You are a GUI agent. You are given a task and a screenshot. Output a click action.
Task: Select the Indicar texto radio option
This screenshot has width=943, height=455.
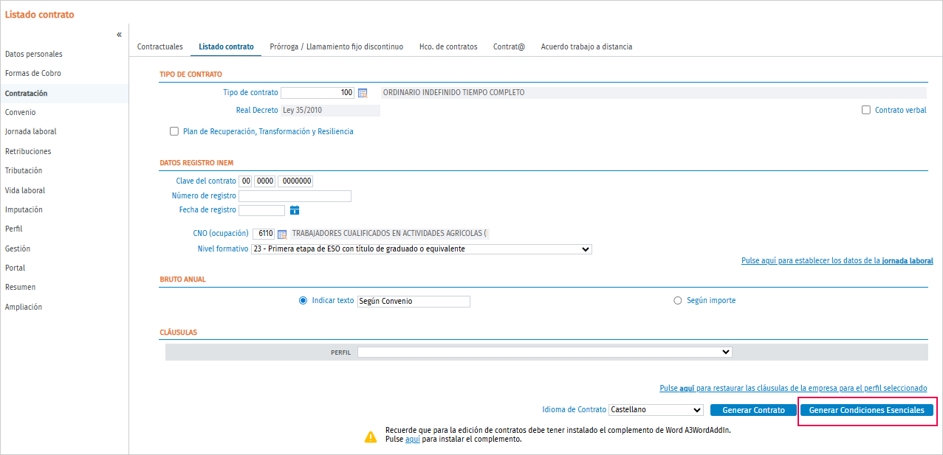point(303,301)
